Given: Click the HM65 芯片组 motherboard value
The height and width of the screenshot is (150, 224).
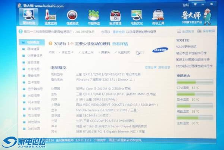Looking at the screenshot, I should point(116,94).
